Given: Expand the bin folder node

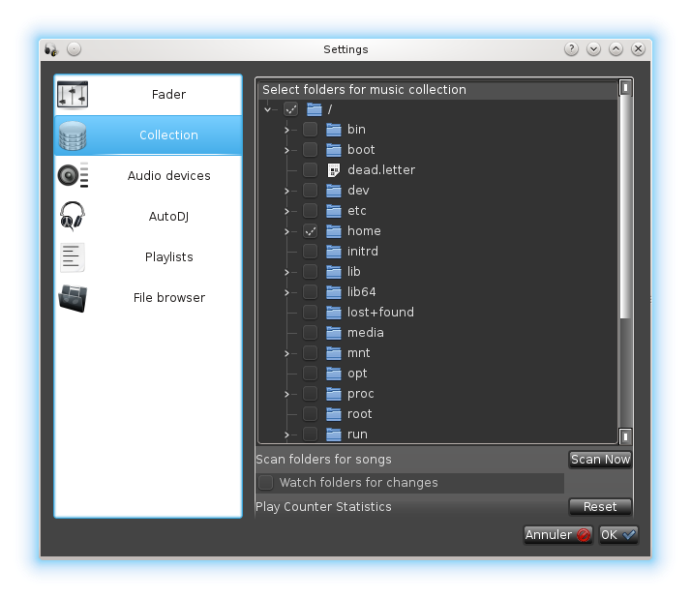Looking at the screenshot, I should click(x=286, y=130).
